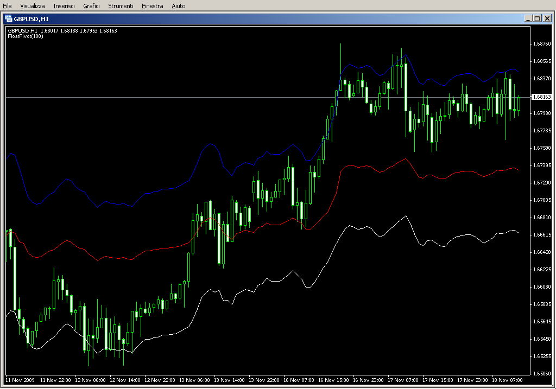The image size is (556, 389).
Task: Click the 1.66030 price scale label
Action: [542, 287]
